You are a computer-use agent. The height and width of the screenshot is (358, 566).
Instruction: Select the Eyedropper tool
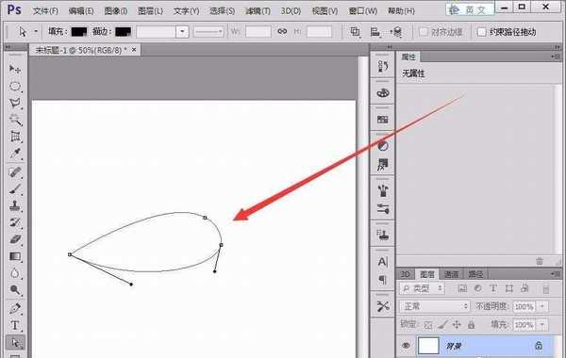(15, 154)
